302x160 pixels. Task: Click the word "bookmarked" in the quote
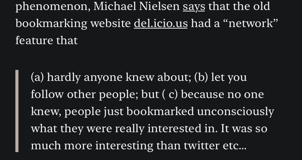pos(160,111)
